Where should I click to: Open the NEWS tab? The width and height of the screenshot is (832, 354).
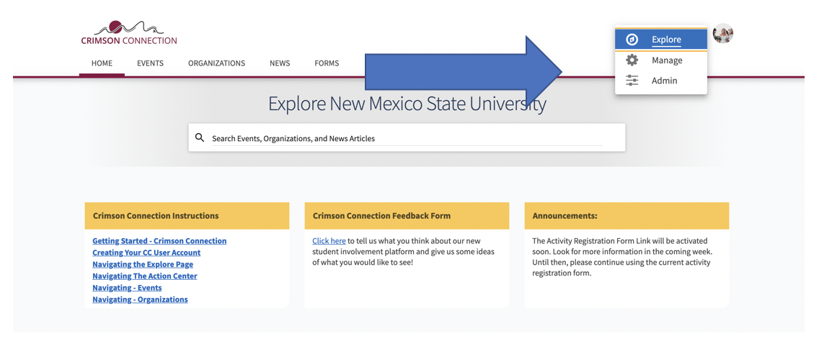tap(280, 63)
